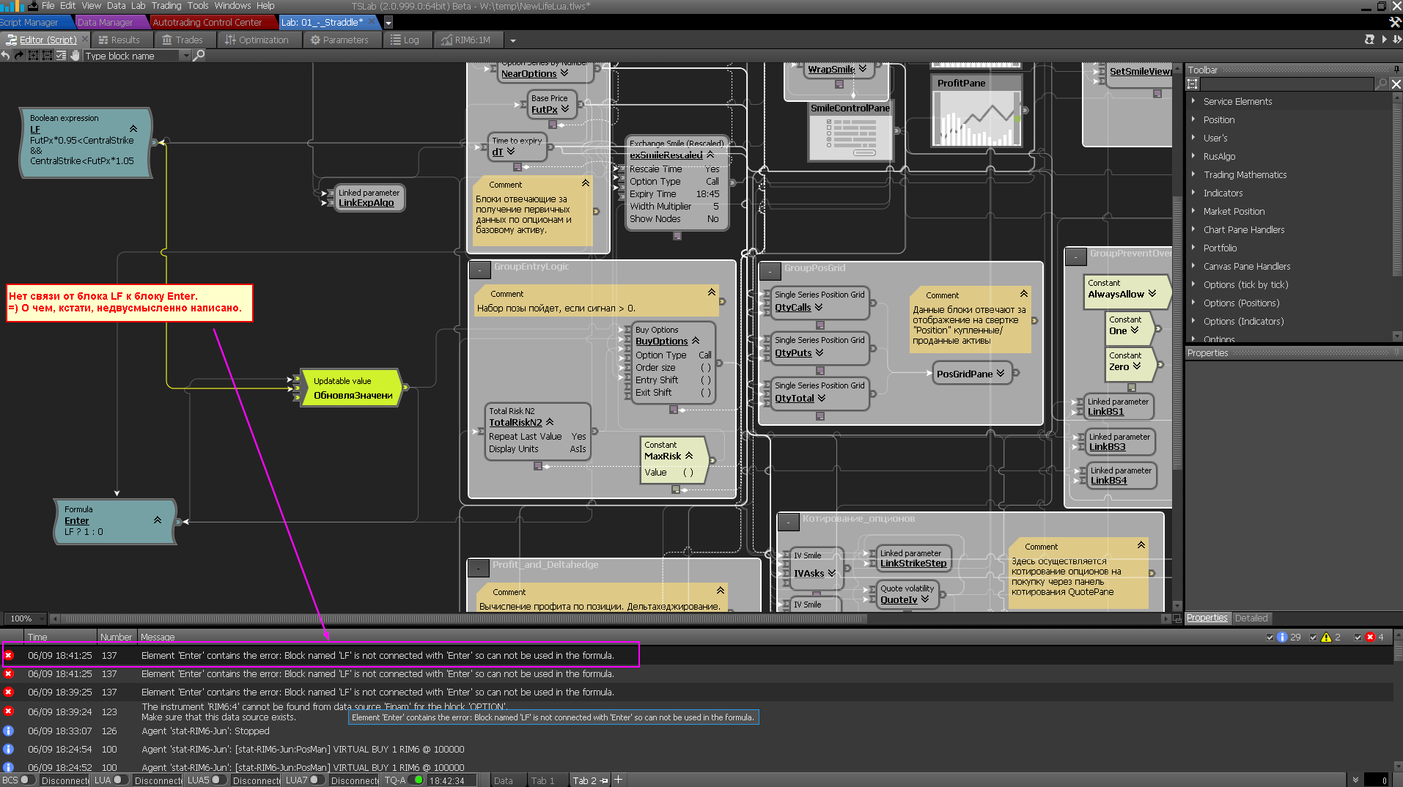Screen dimensions: 1403x787
Task: Click the redo arrow in the editor toolbar
Action: pyautogui.click(x=20, y=56)
